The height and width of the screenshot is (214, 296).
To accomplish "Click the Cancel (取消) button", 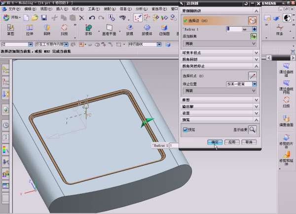I will point(249,142).
